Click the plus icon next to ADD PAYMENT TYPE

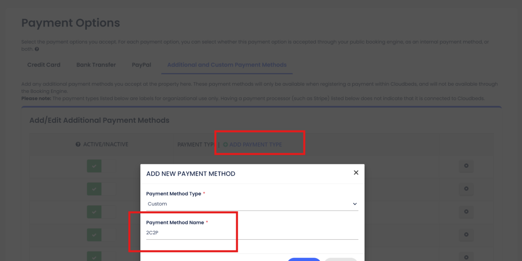pos(226,144)
